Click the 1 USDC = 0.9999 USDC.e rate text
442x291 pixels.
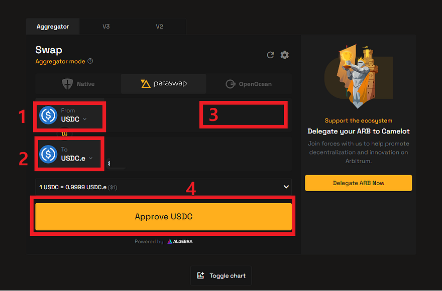[73, 187]
